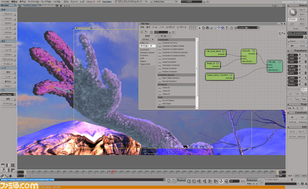This screenshot has width=308, height=189.
Task: Click the magnifier icon beside node search field
Action: coord(170,32)
